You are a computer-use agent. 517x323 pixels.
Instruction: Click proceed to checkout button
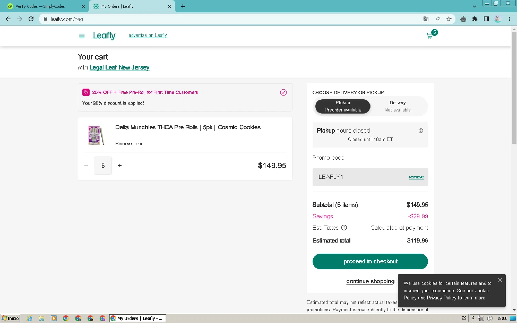point(370,261)
